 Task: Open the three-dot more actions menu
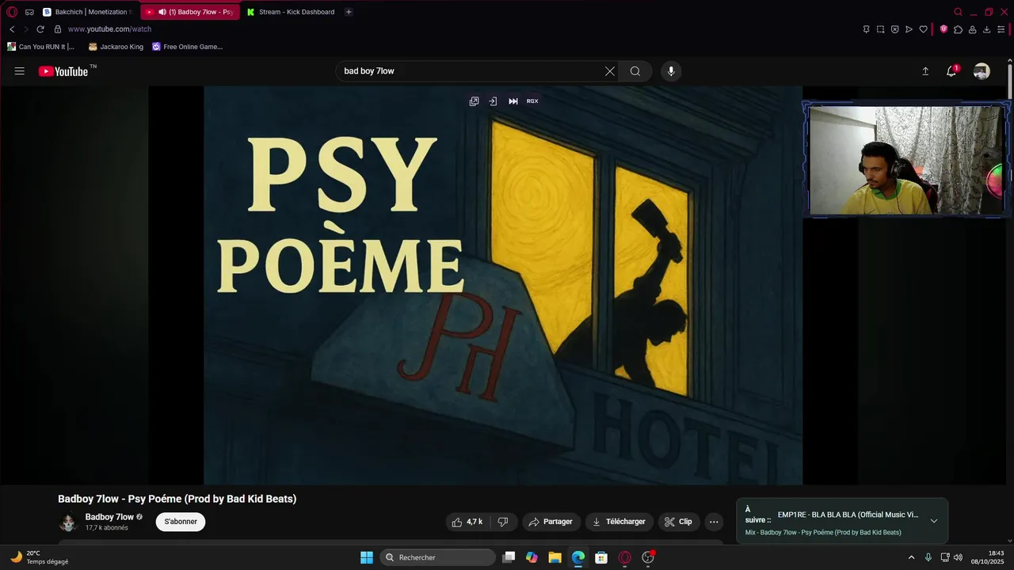pyautogui.click(x=714, y=522)
